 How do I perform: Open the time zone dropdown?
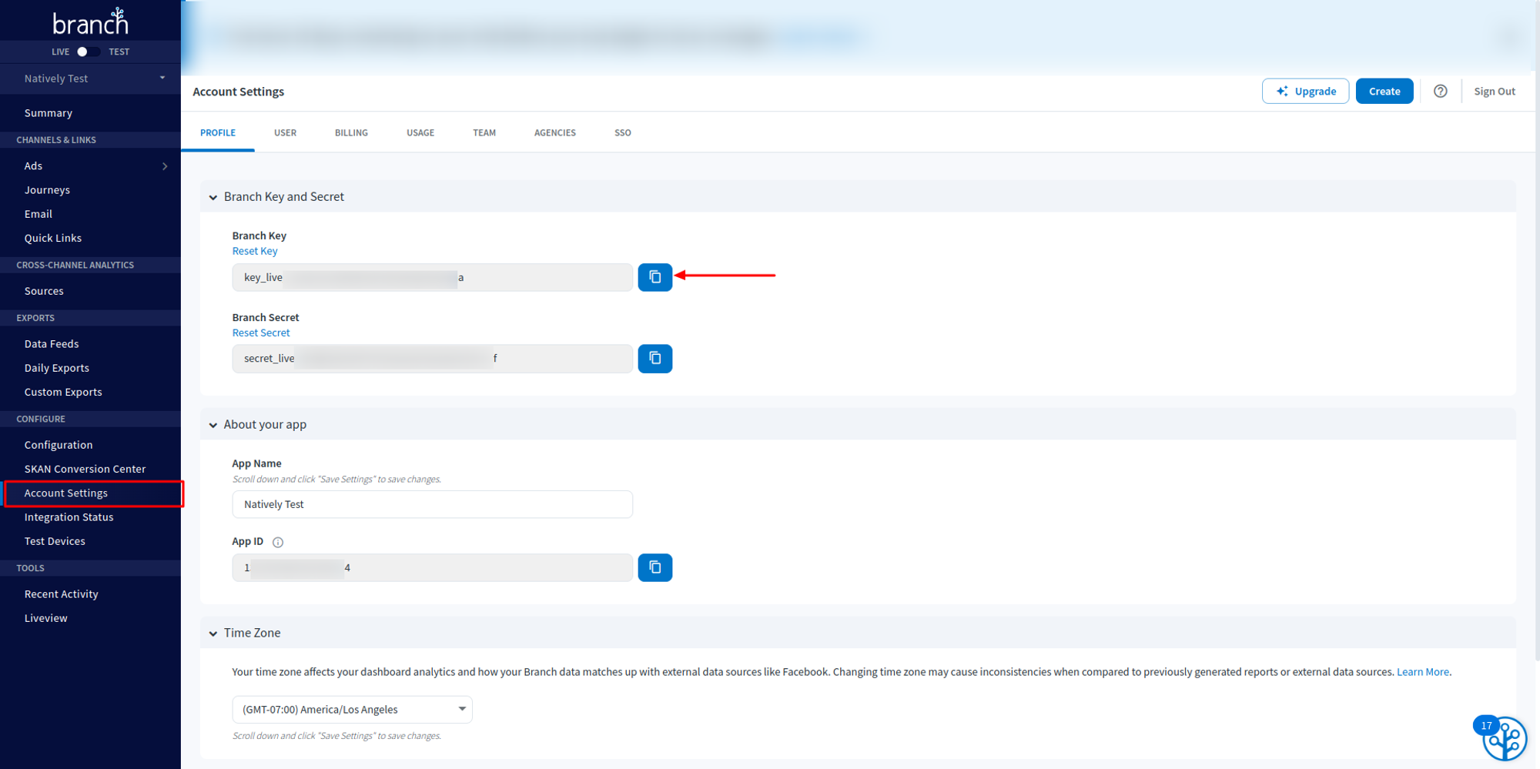pyautogui.click(x=352, y=709)
